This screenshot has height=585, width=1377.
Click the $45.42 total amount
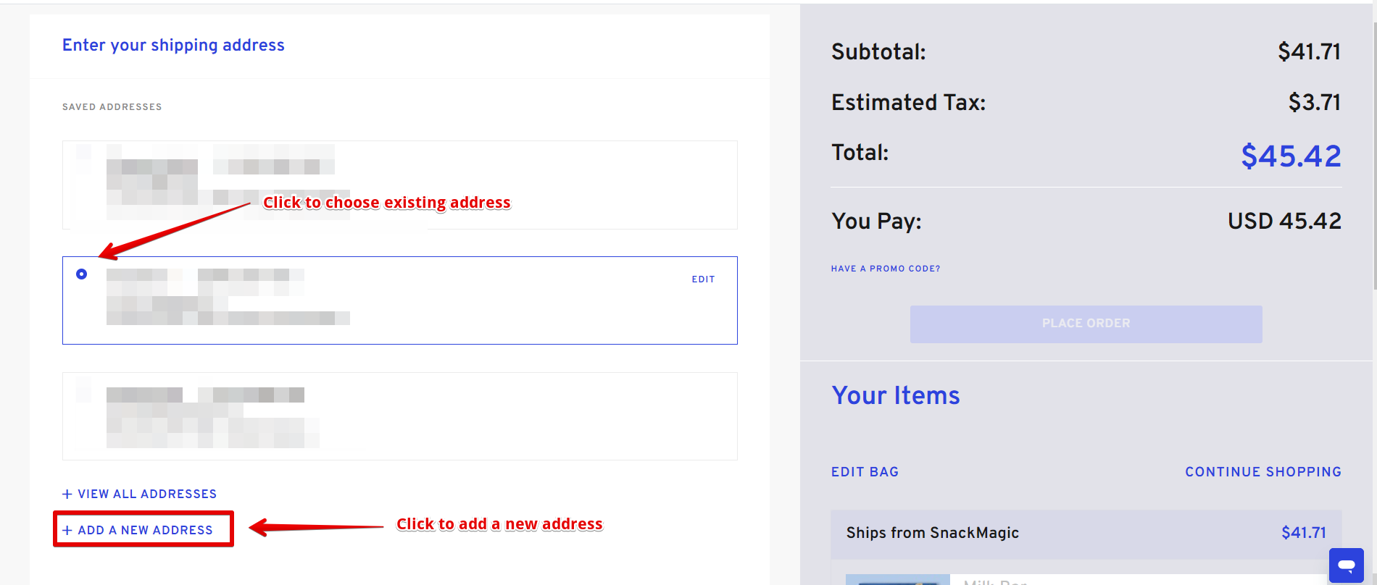coord(1291,156)
